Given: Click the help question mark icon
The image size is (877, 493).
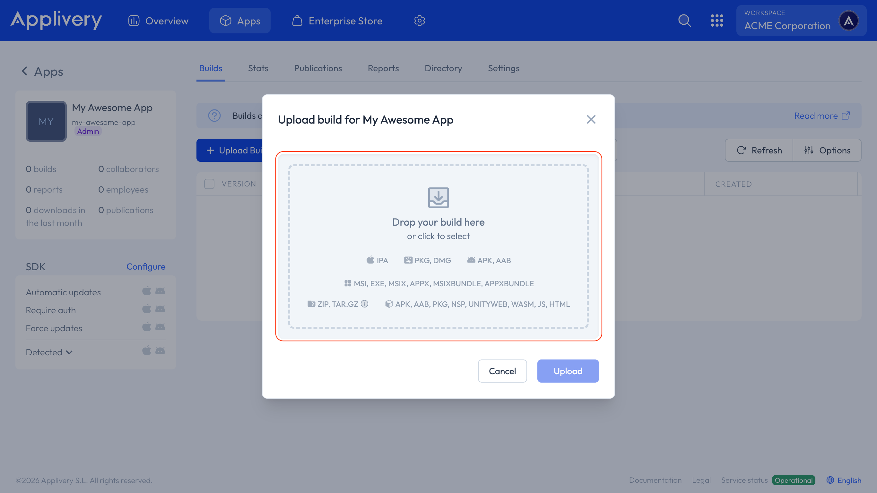Looking at the screenshot, I should [x=214, y=116].
